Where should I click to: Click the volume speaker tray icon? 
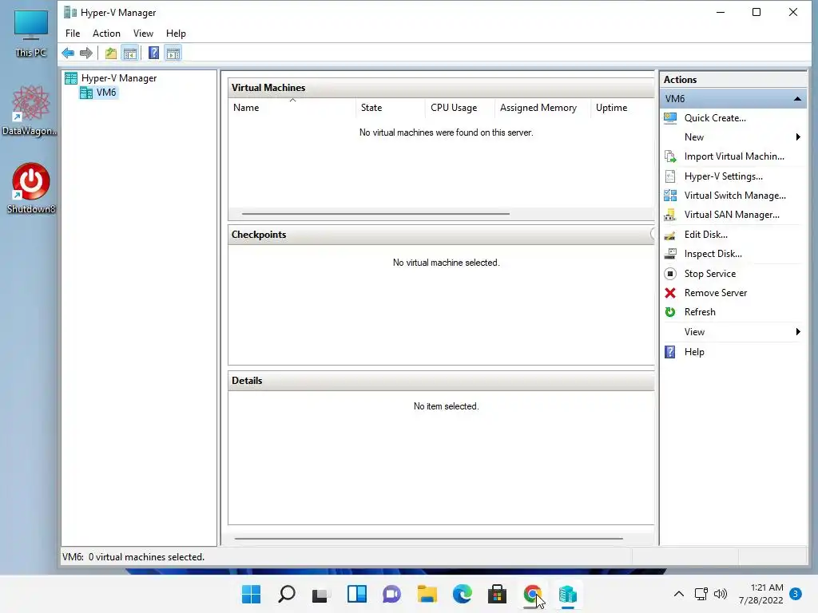click(x=721, y=594)
